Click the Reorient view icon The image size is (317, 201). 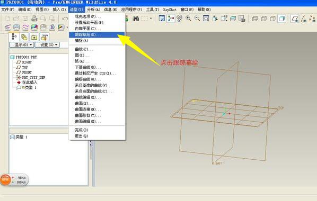pos(215,19)
